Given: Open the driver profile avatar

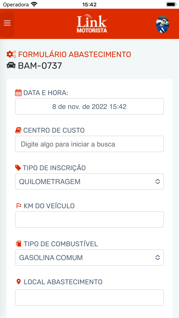Looking at the screenshot, I should pyautogui.click(x=163, y=24).
